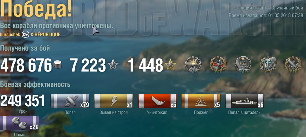The height and width of the screenshot is (137, 306).
Task: Click the silver credits coin icon
Action: pyautogui.click(x=57, y=64)
